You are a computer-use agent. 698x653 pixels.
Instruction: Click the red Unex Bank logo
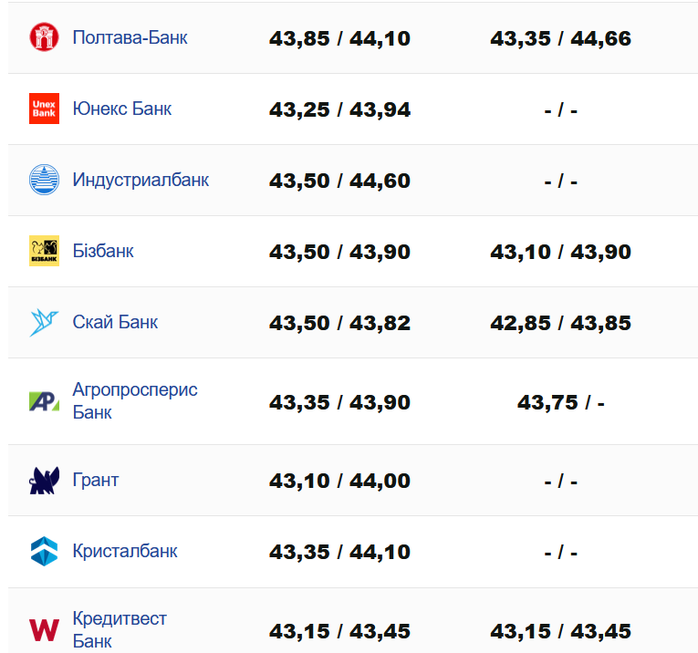click(x=44, y=109)
